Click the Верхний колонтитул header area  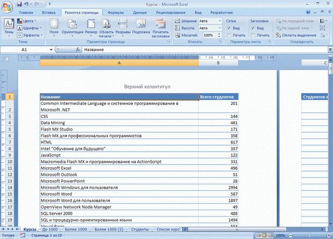(x=147, y=87)
